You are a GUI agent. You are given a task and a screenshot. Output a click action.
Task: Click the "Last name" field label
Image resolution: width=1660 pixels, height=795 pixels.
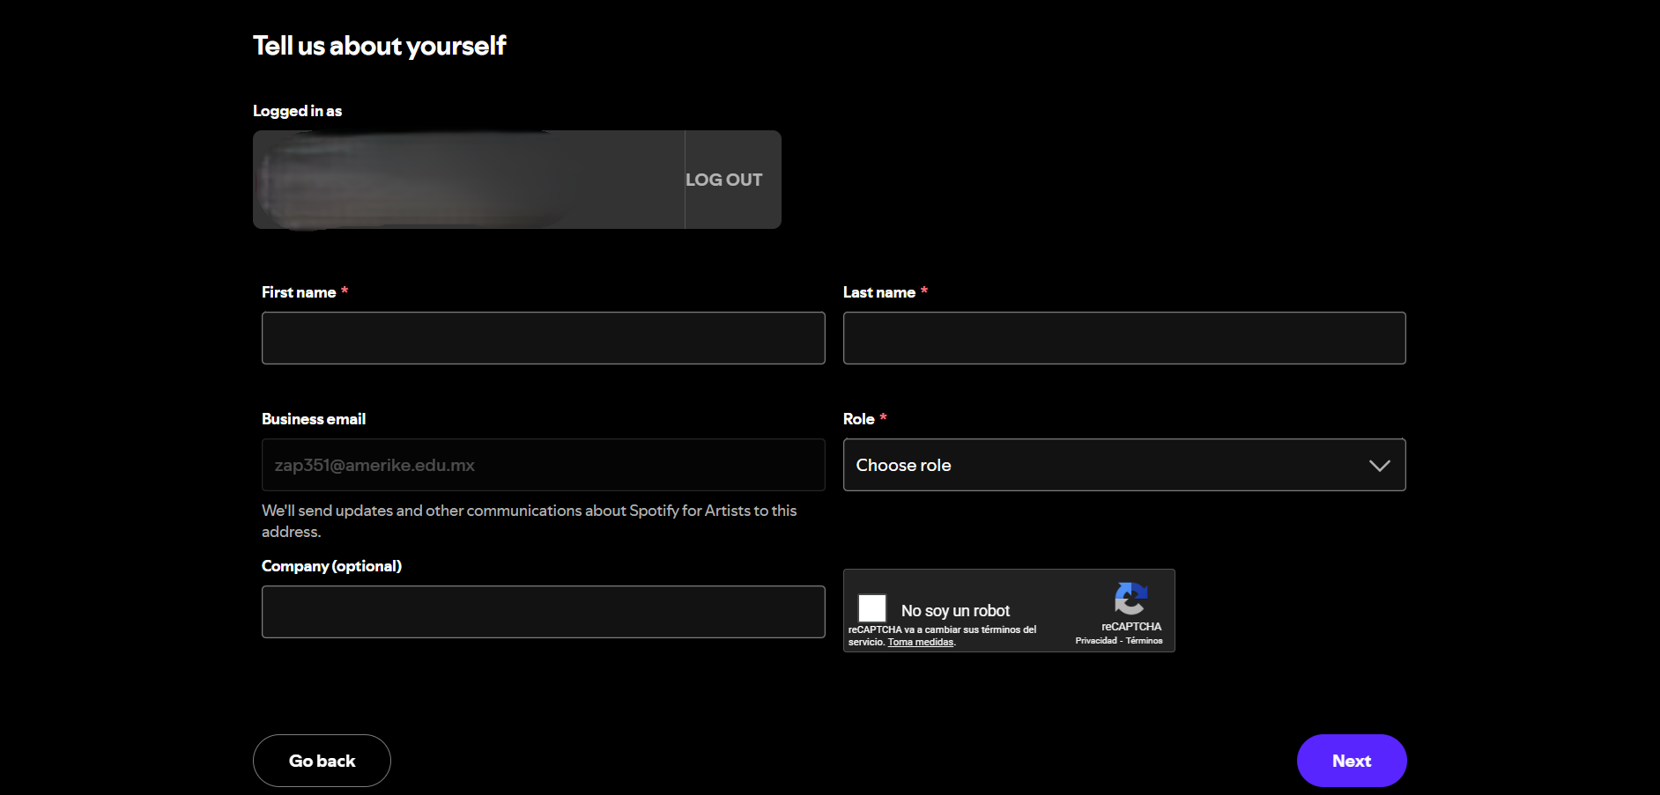pos(878,292)
